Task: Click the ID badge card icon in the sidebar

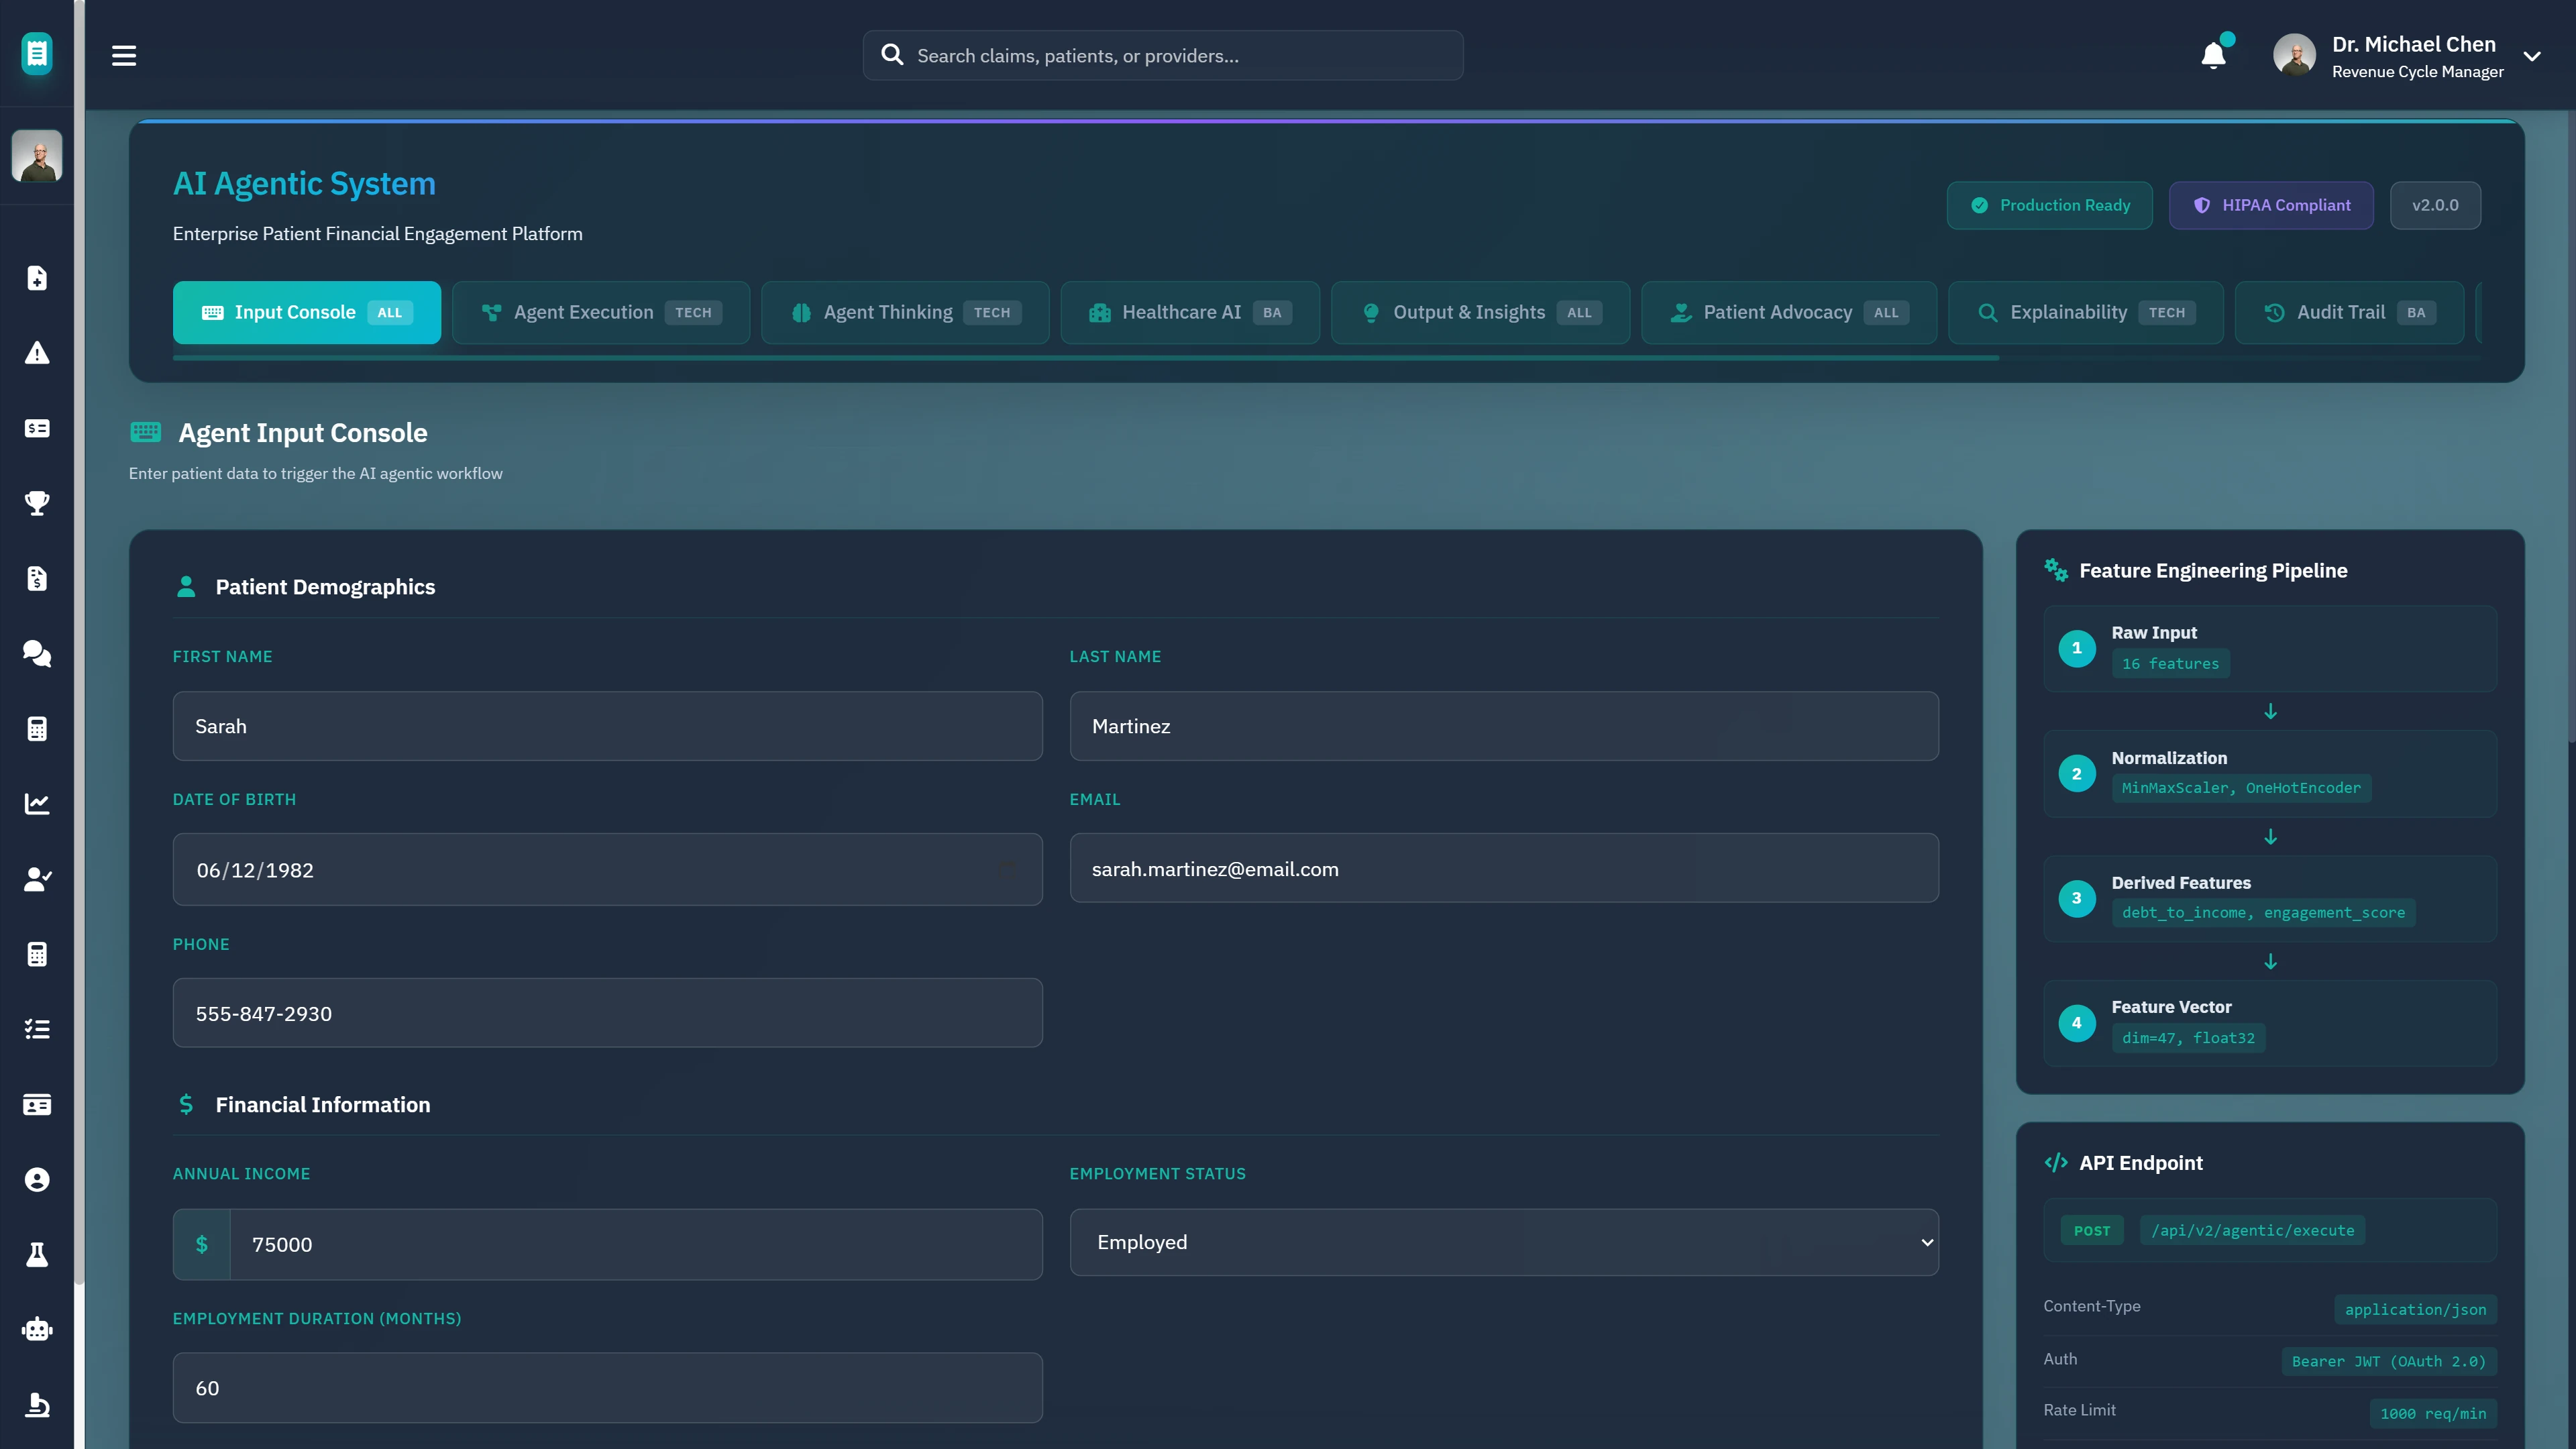Action: [37, 1104]
